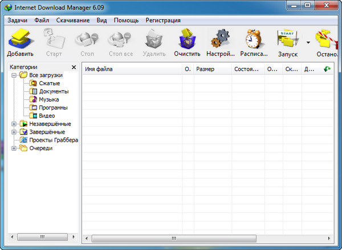Select the Музыка category in tree
The image size is (342, 250).
click(48, 99)
